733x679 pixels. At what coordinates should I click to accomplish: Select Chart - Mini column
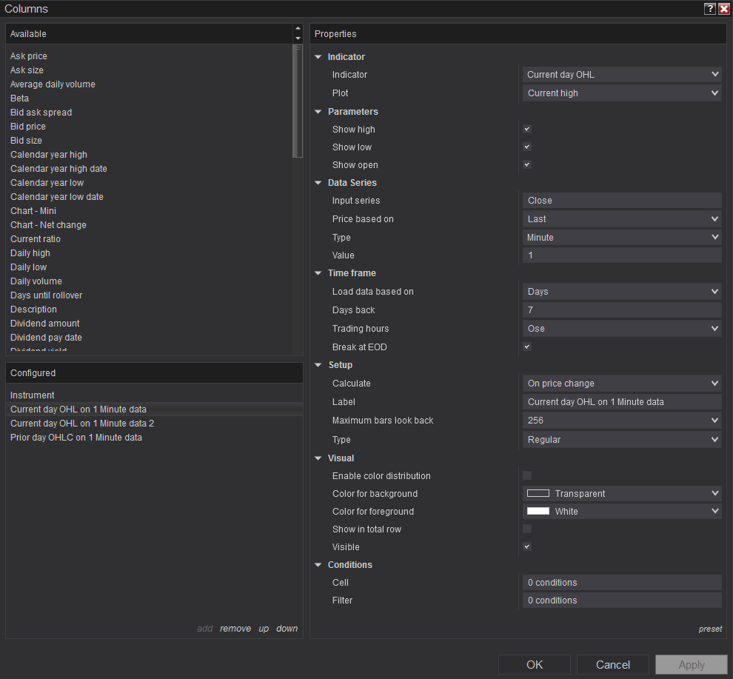[33, 211]
